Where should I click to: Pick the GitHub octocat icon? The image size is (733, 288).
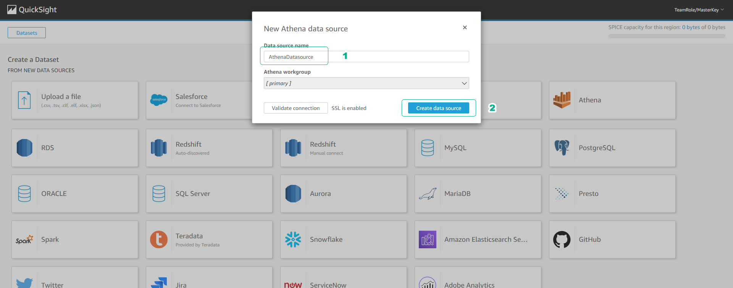coord(562,239)
